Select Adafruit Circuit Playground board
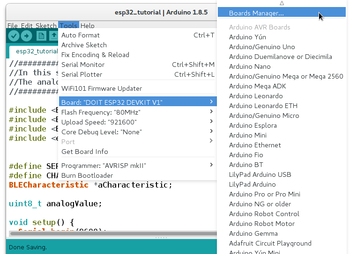Screen dimensions: 357x254 (282, 243)
